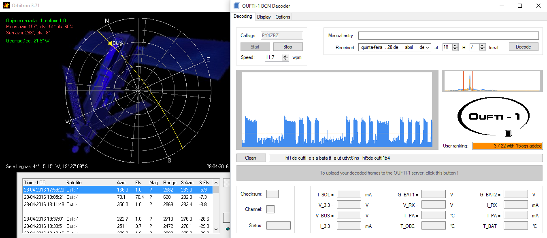This screenshot has width=547, height=238.
Task: Open the Options tab
Action: [x=283, y=17]
